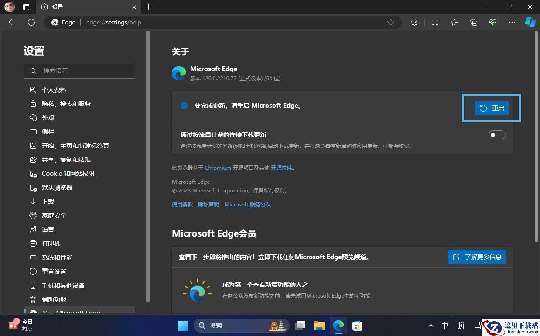Screen dimensions: 540x336
Task: Open Collections icon in toolbar
Action: [474, 22]
